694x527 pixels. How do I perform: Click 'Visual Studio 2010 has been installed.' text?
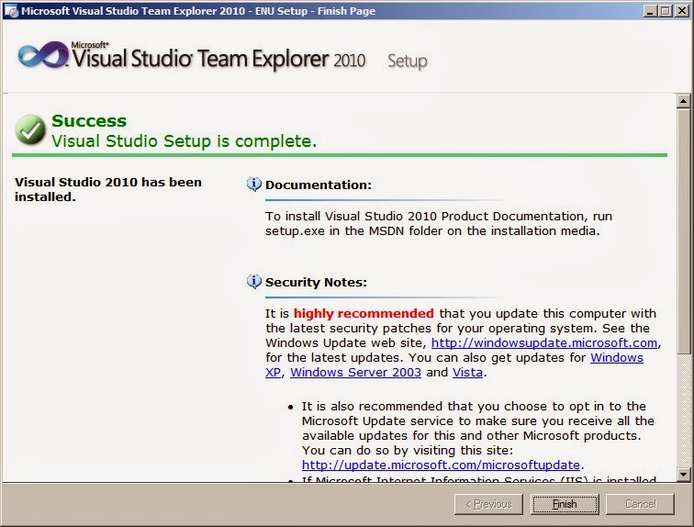pos(108,189)
